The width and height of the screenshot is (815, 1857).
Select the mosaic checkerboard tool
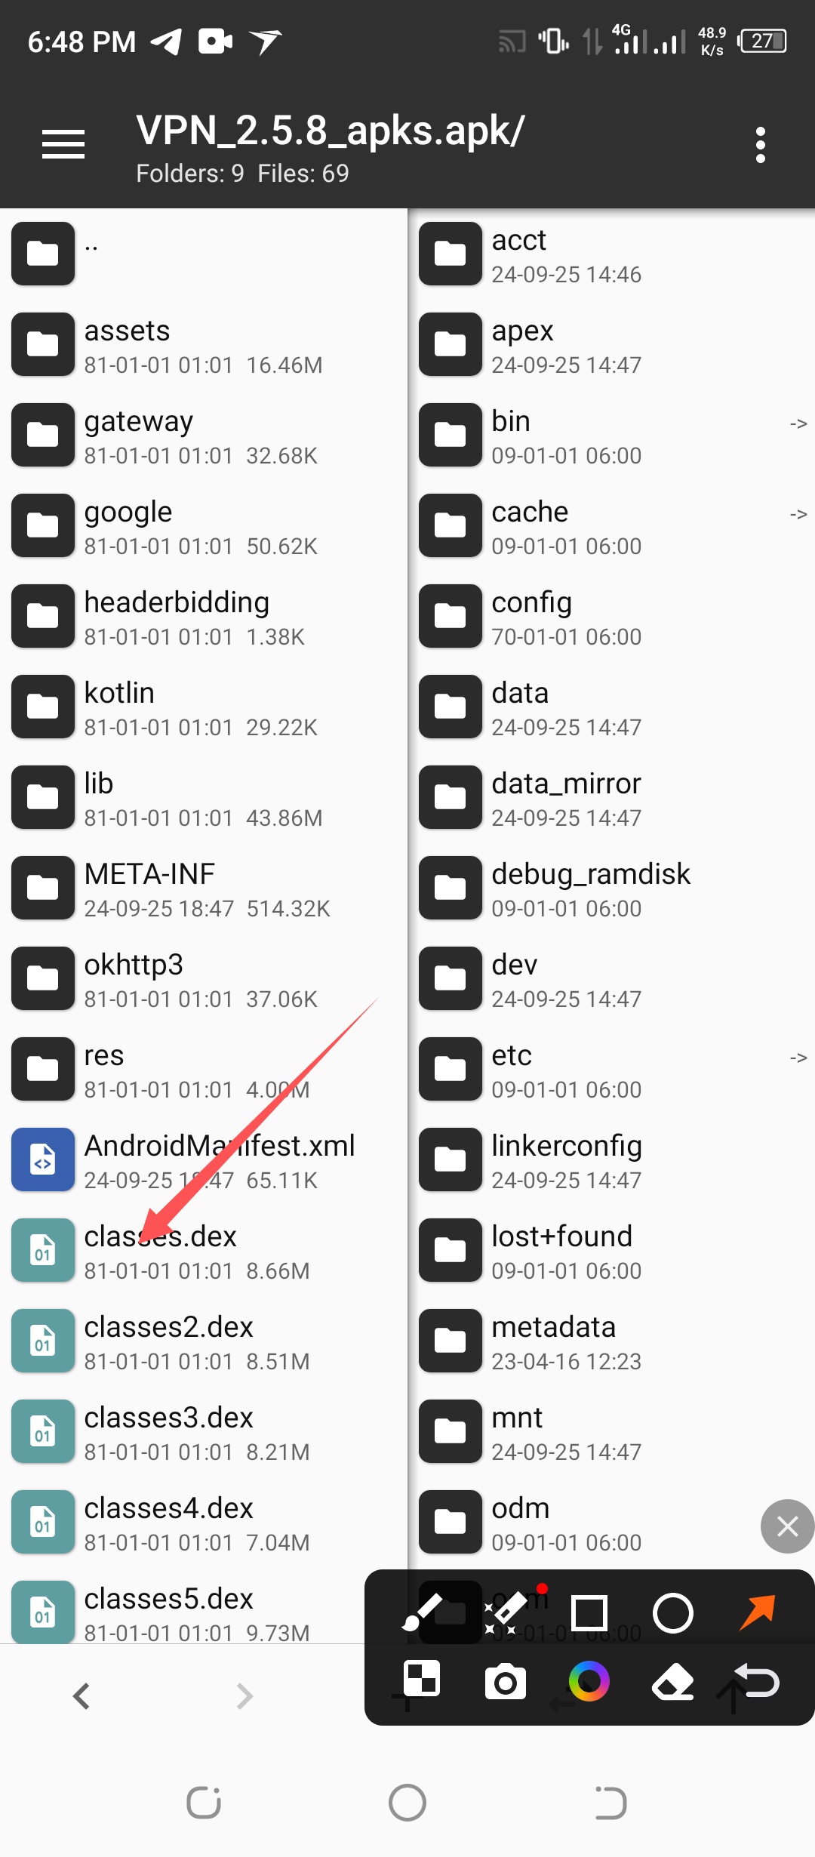422,1680
